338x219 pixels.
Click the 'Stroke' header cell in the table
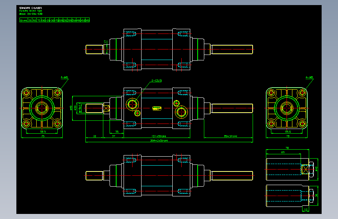pos(24,20)
